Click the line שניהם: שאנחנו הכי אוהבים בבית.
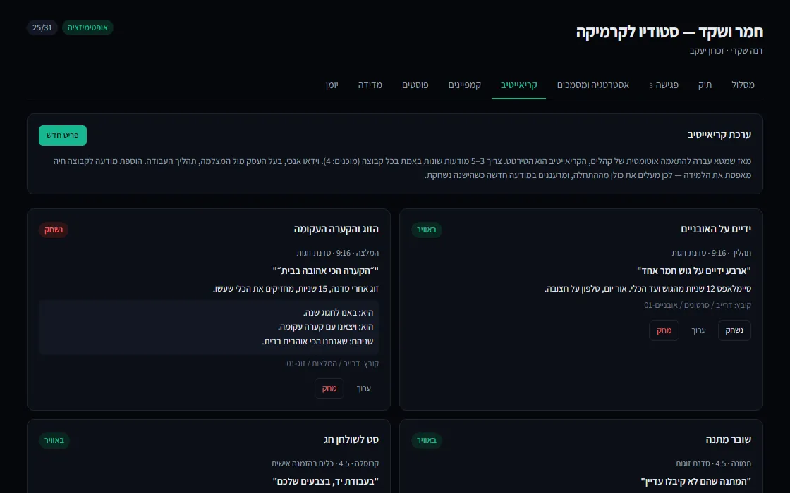790x493 pixels. click(317, 342)
